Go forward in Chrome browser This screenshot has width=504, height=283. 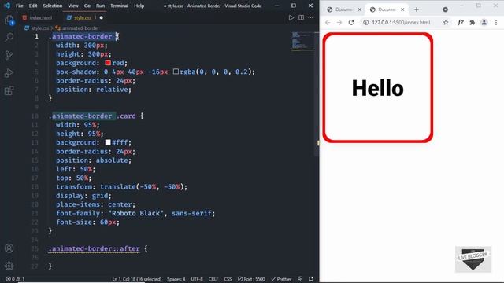click(x=339, y=23)
